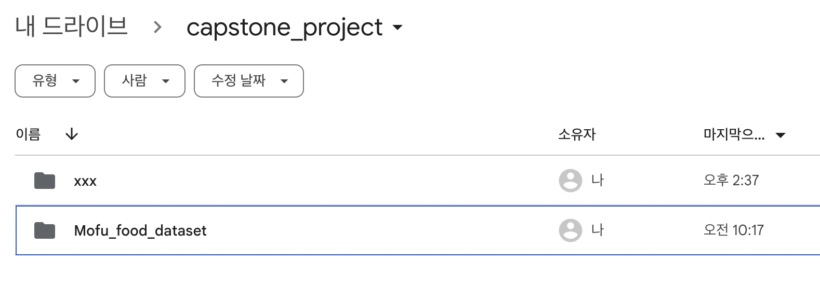Click owner avatar in xxx row
This screenshot has height=301, width=820.
coord(570,181)
